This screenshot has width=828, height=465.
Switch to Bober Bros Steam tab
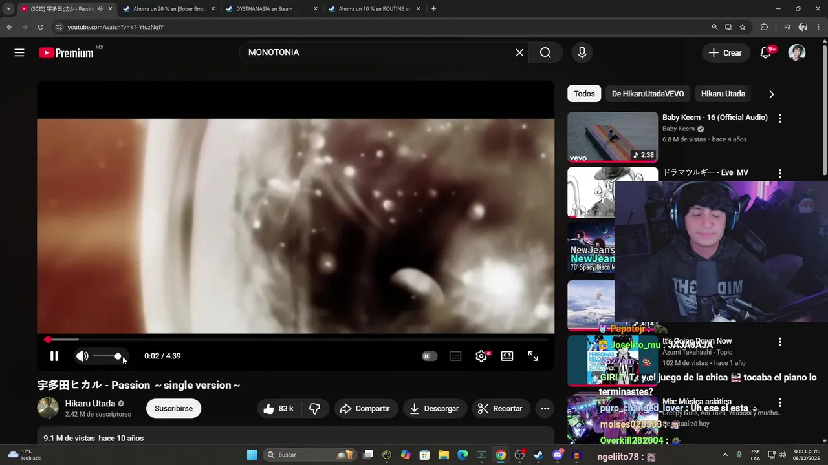[168, 9]
